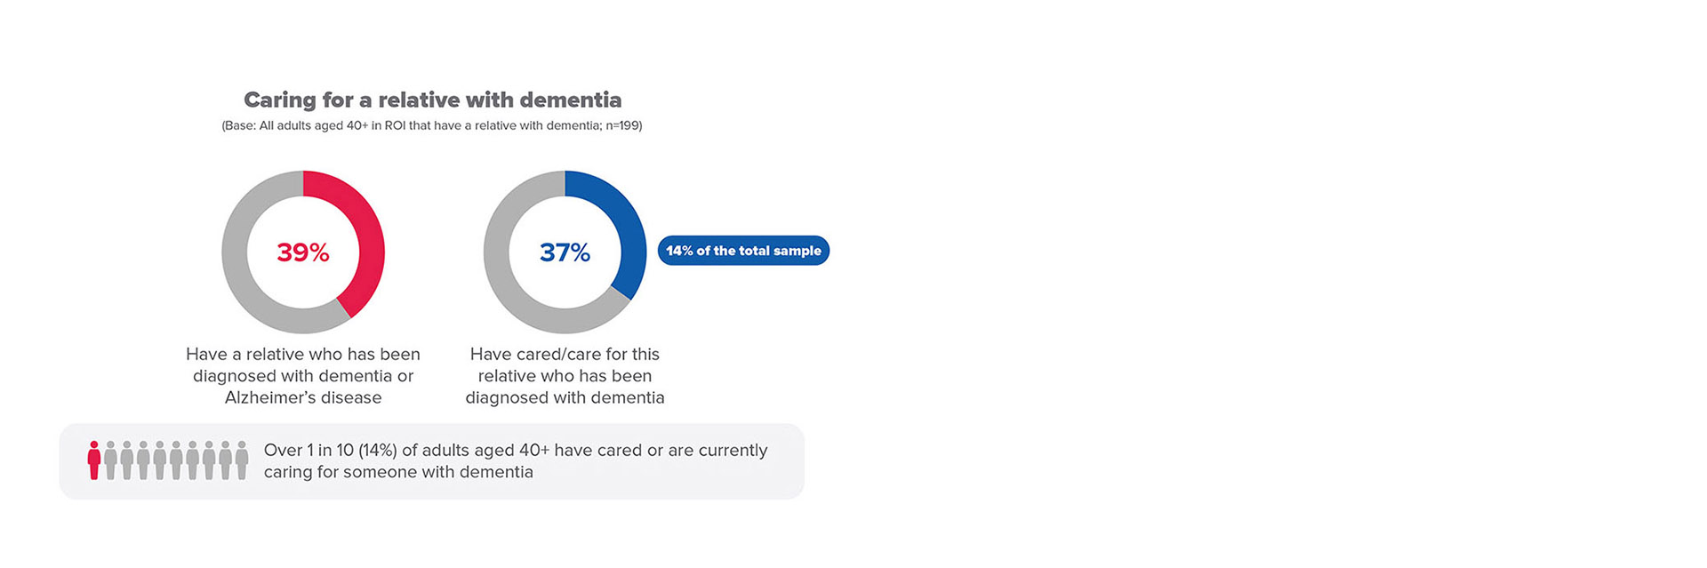
Task: Click the red person icon
Action: pos(94,460)
